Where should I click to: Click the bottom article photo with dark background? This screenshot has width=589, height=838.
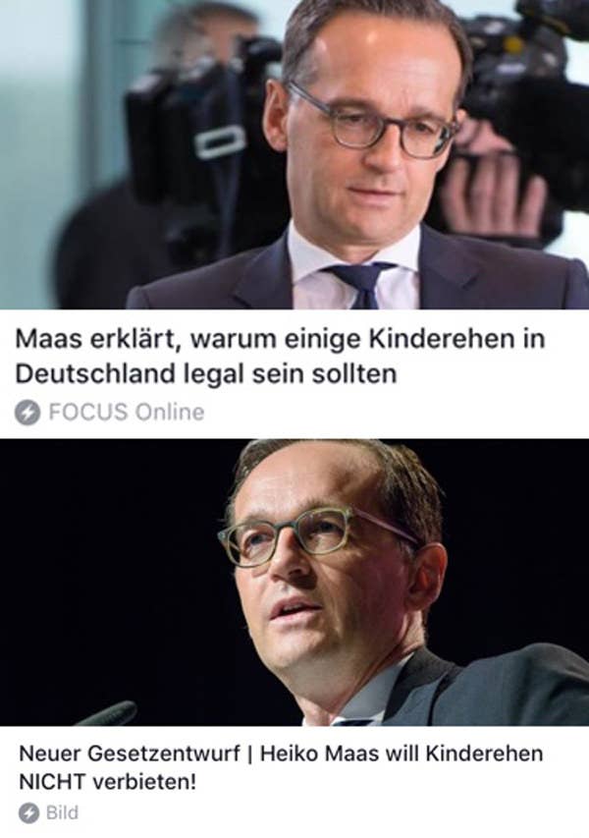pos(294,582)
